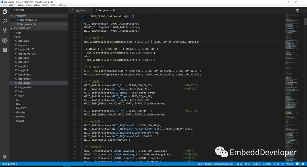Click the notification bell in status bar
The image size is (307, 167).
[303, 164]
